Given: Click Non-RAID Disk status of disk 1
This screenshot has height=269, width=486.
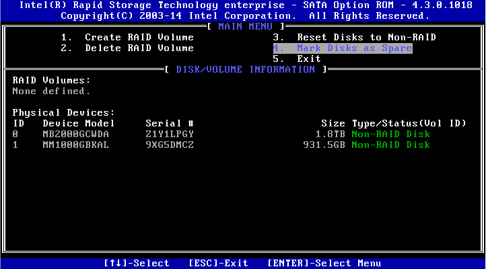Looking at the screenshot, I should (x=391, y=145).
